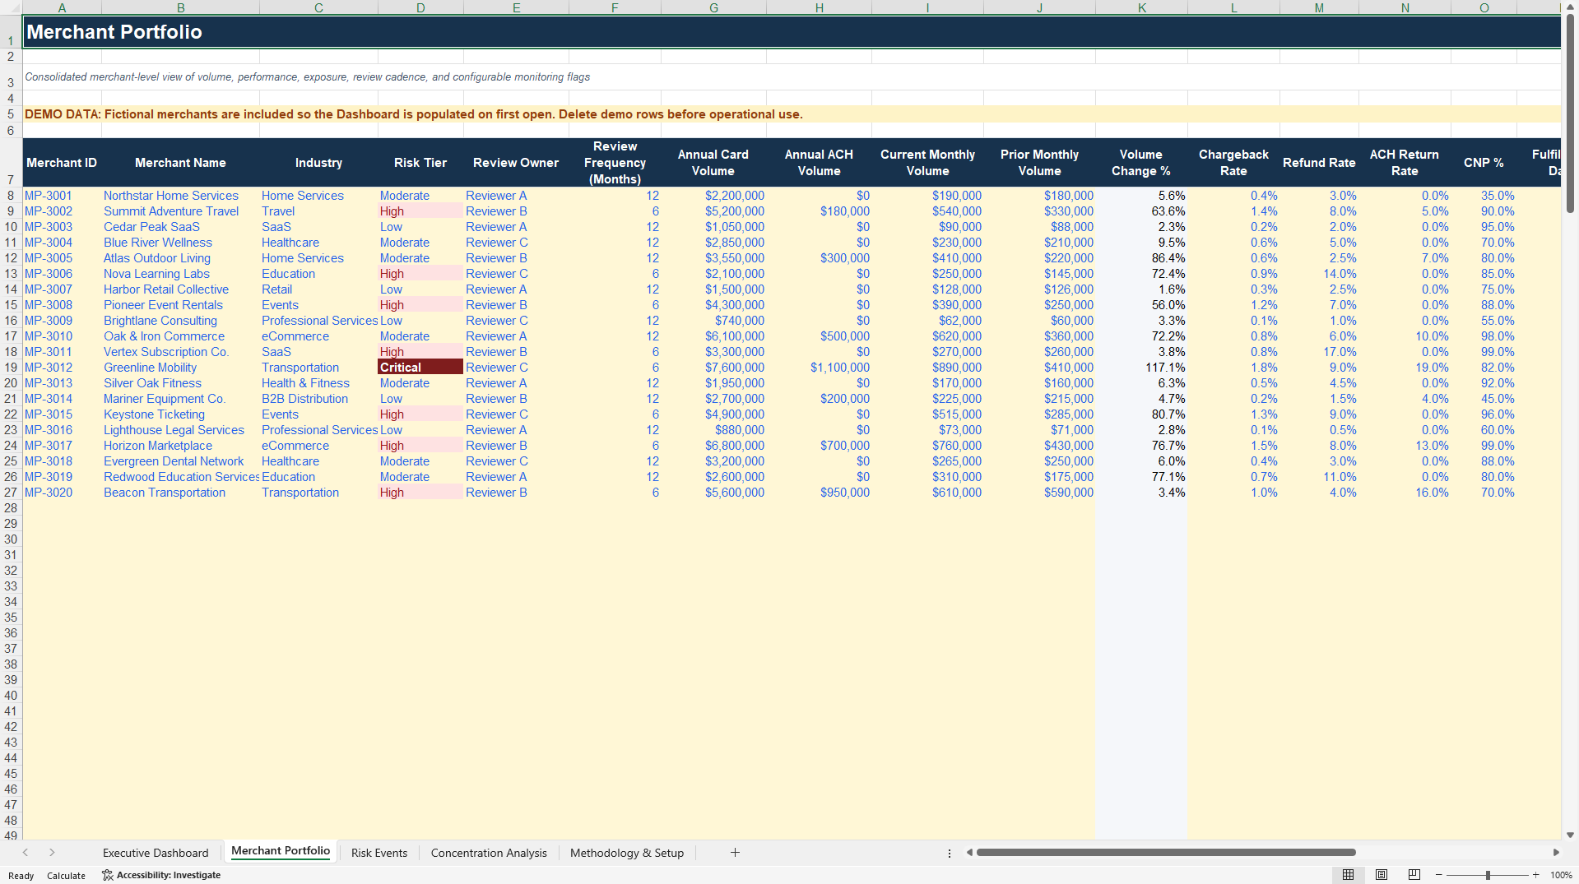
Task: Select the Merchant Portfolio sheet tab
Action: pyautogui.click(x=281, y=851)
